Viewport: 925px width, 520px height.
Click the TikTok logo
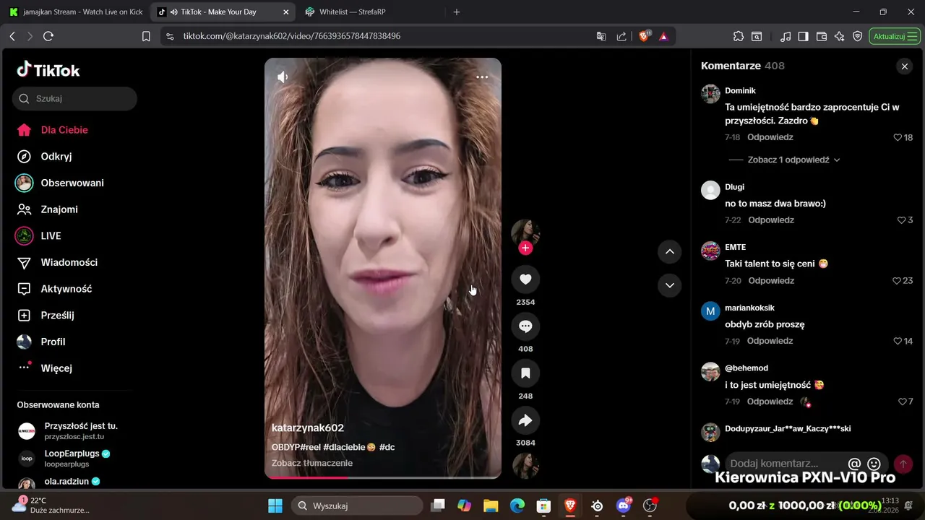(48, 70)
